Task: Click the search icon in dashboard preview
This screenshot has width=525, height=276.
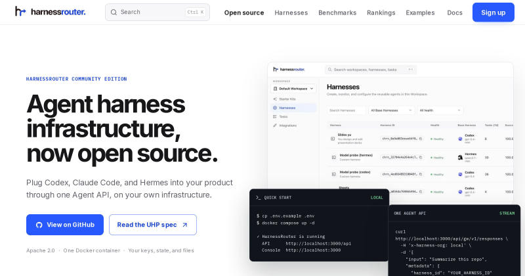Action: [x=330, y=70]
